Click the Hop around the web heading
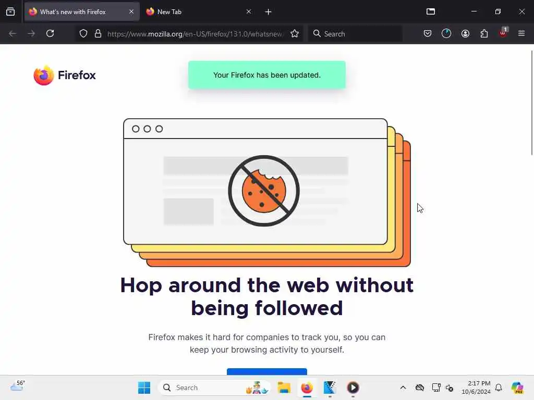 267,296
